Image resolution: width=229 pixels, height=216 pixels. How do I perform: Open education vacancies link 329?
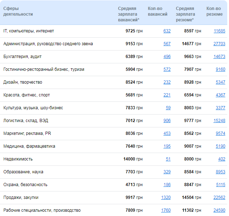(167, 172)
